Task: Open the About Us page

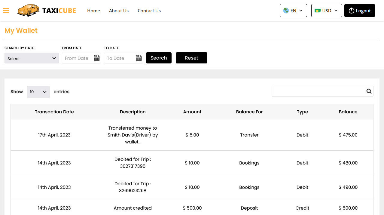Action: [x=119, y=11]
